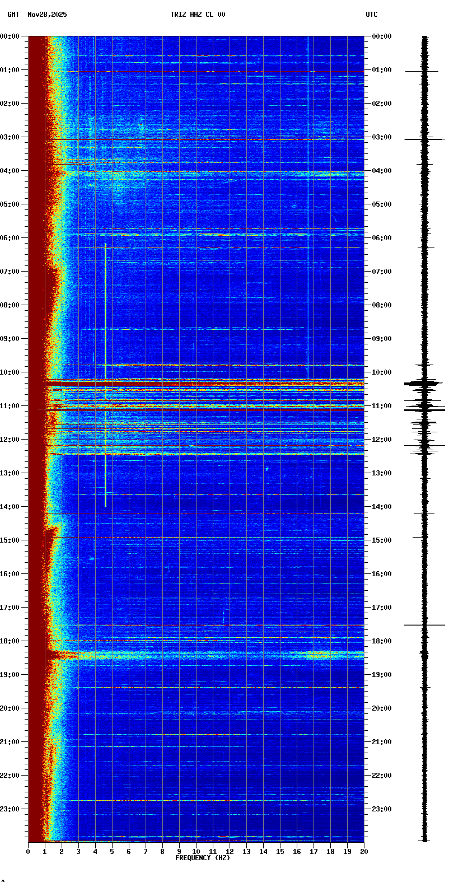This screenshot has height=887, width=449.
Task: Select the 03:00 marker on left time axis
Action: [10, 137]
